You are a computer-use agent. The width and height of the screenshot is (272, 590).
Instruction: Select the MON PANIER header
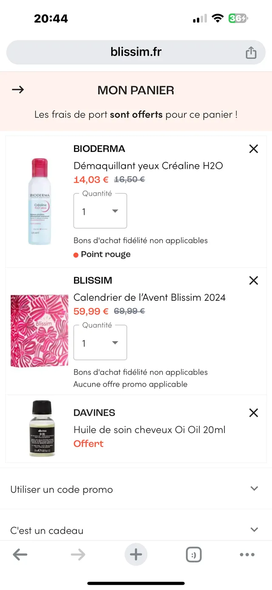[136, 90]
